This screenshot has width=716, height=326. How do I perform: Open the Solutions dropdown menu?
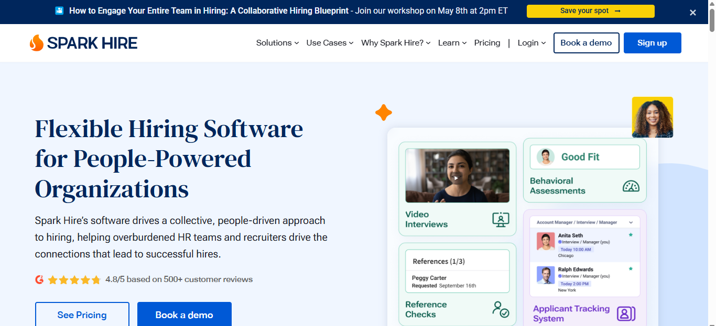pos(277,43)
